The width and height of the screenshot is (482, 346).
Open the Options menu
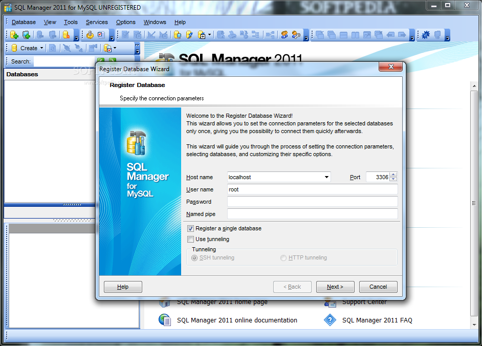click(126, 22)
